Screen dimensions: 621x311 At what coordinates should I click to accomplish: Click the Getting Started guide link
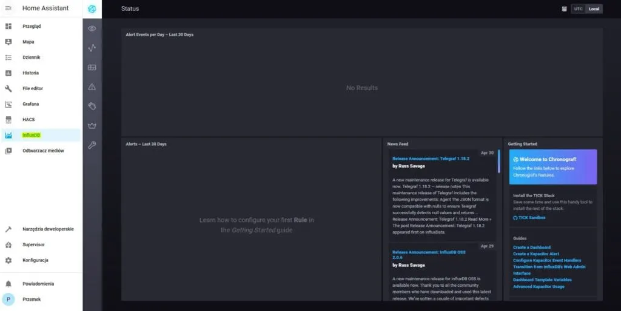253,230
